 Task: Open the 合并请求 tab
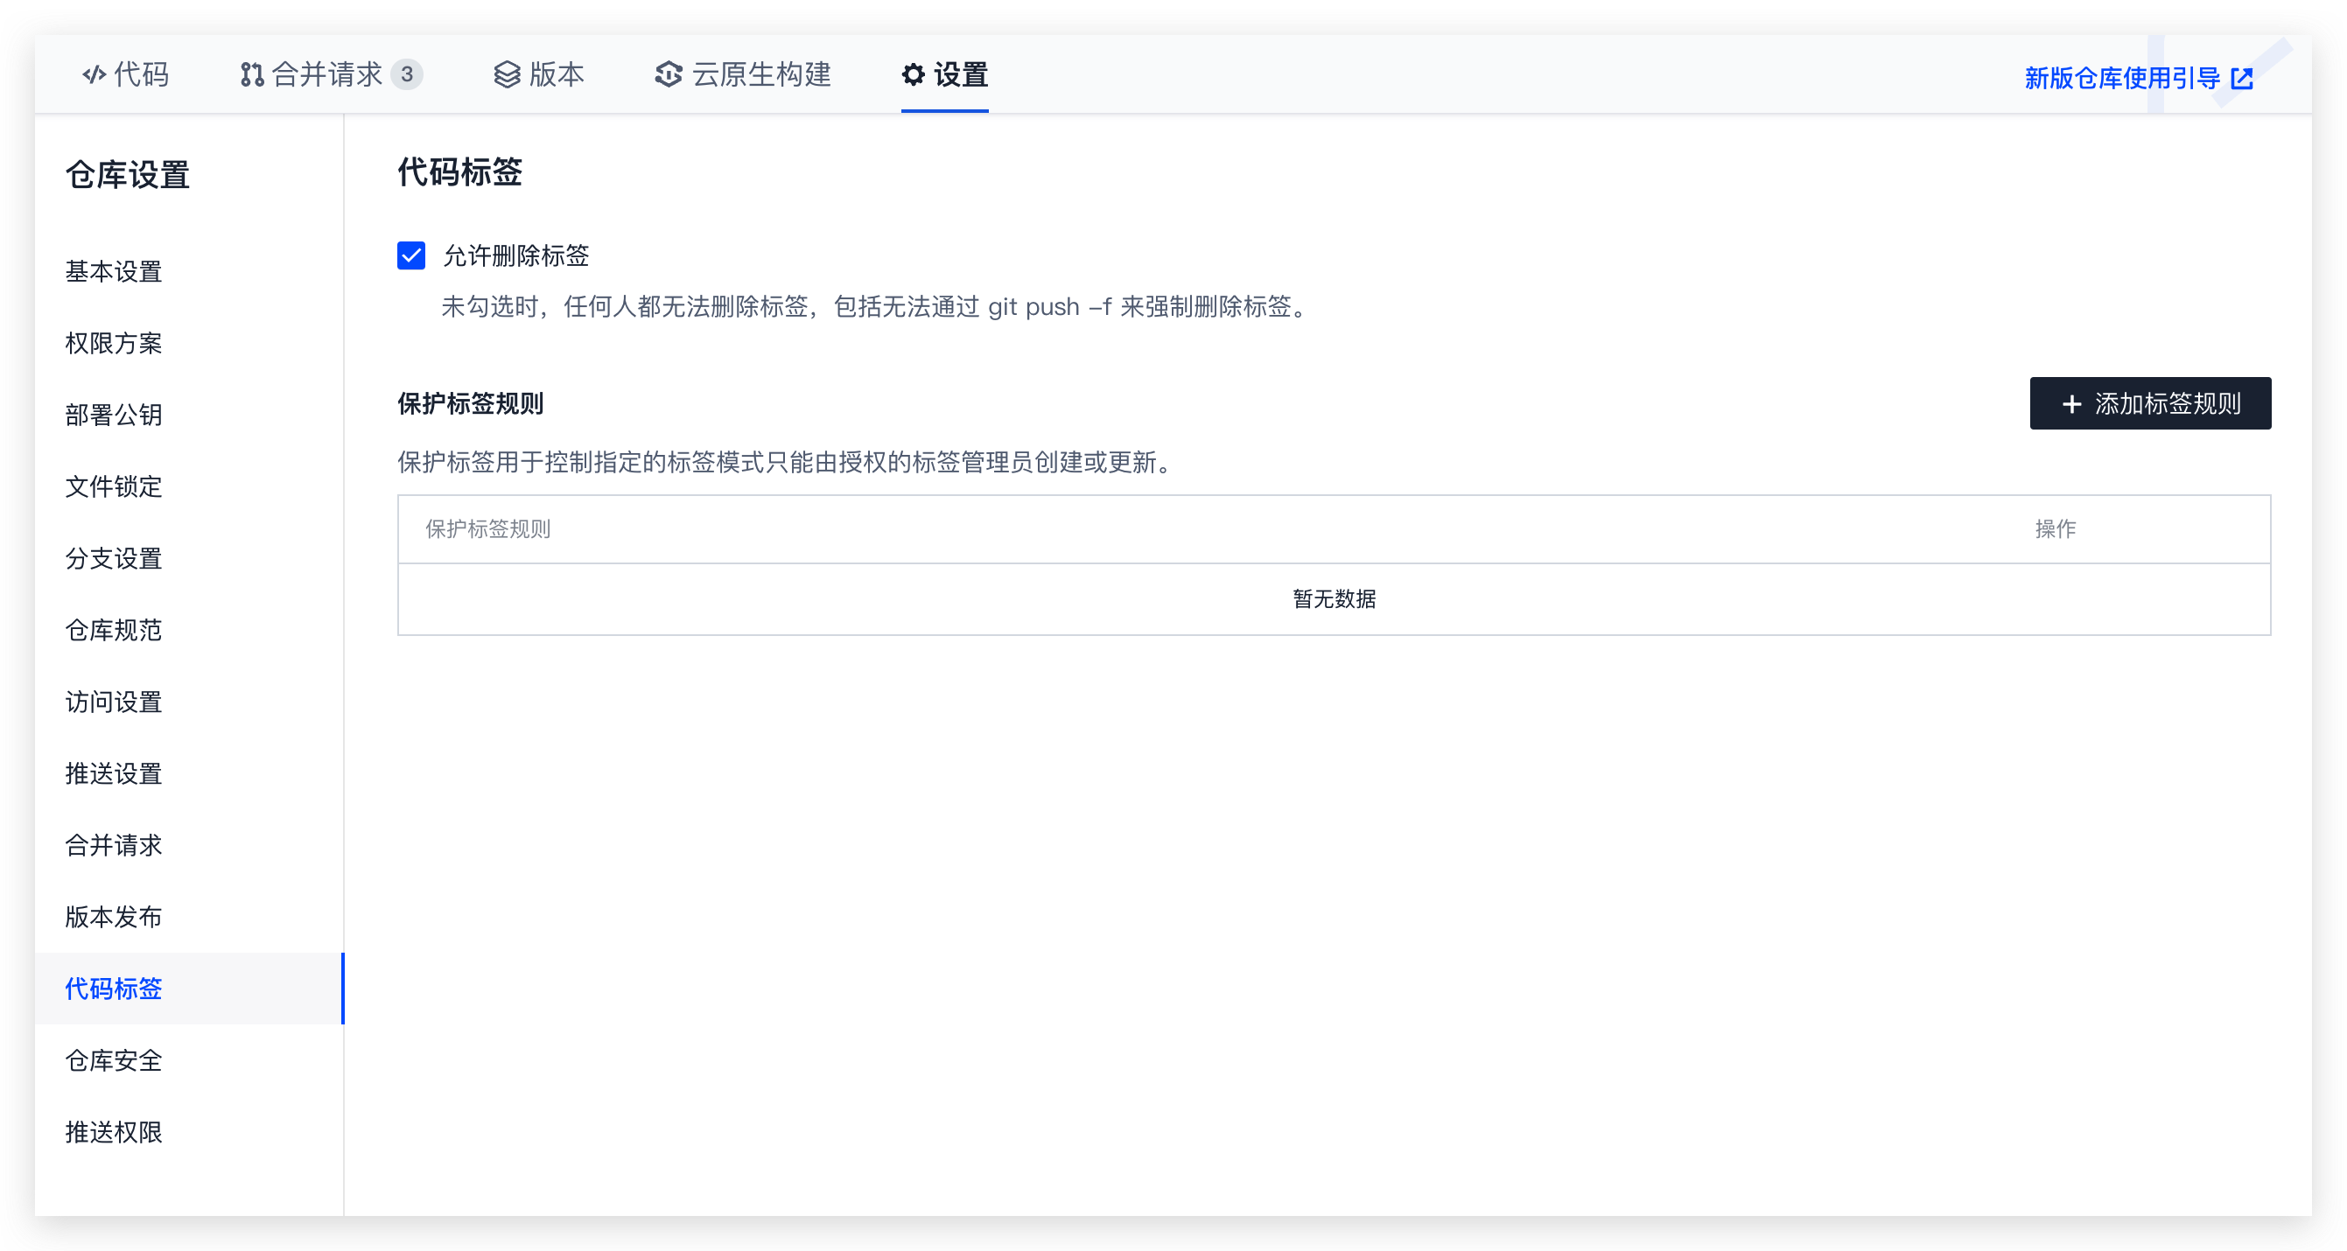[x=332, y=74]
